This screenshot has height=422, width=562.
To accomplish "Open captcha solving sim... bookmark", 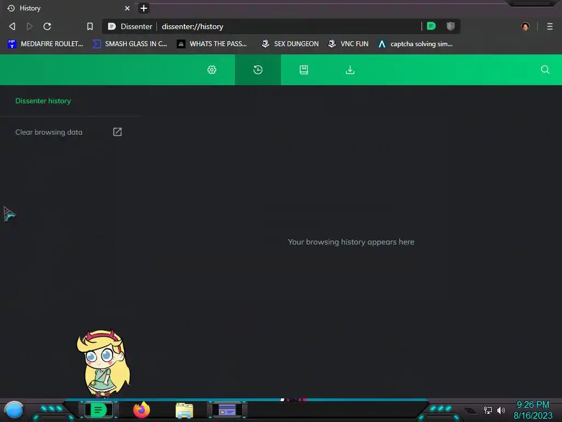I will pyautogui.click(x=415, y=44).
